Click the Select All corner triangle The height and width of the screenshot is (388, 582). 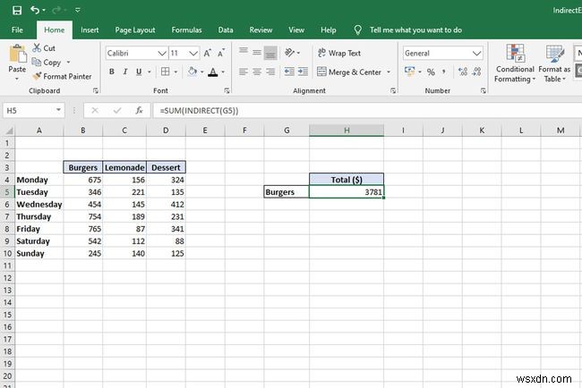pos(9,131)
